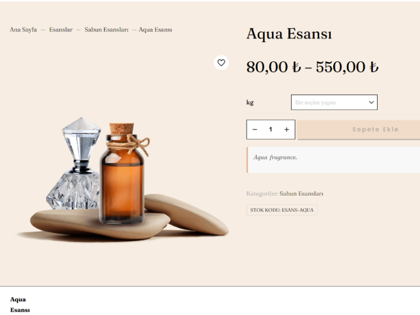The width and height of the screenshot is (420, 315).
Task: Open the Esanslar breadcrumb link
Action: point(61,29)
